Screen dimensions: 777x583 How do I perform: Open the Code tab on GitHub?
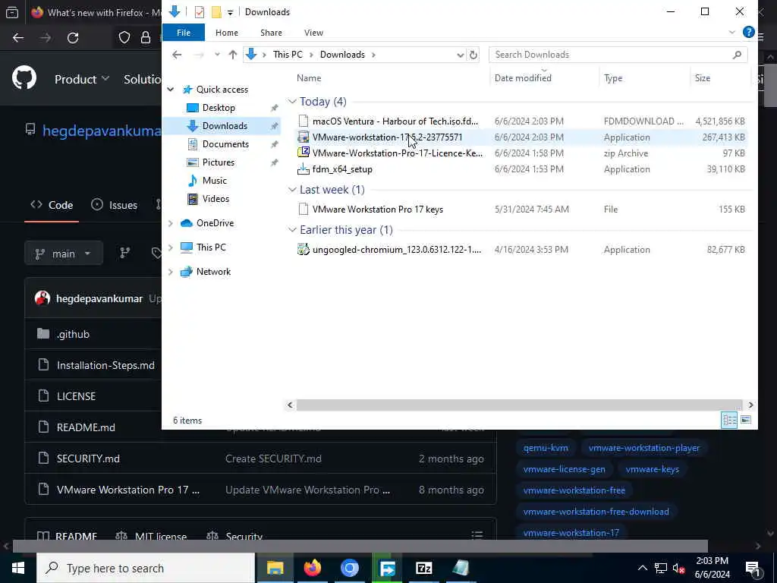tap(52, 205)
